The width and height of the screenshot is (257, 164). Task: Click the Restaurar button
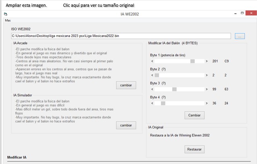coord(194,149)
